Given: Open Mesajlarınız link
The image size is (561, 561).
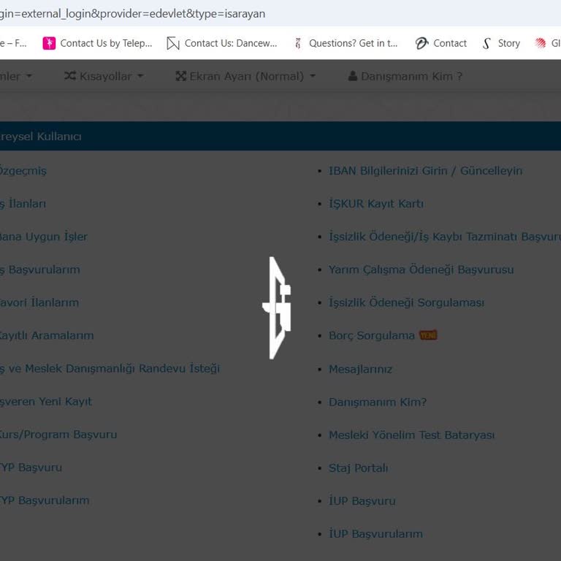Looking at the screenshot, I should (x=360, y=369).
